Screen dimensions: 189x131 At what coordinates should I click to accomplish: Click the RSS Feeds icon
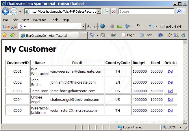click(103, 35)
